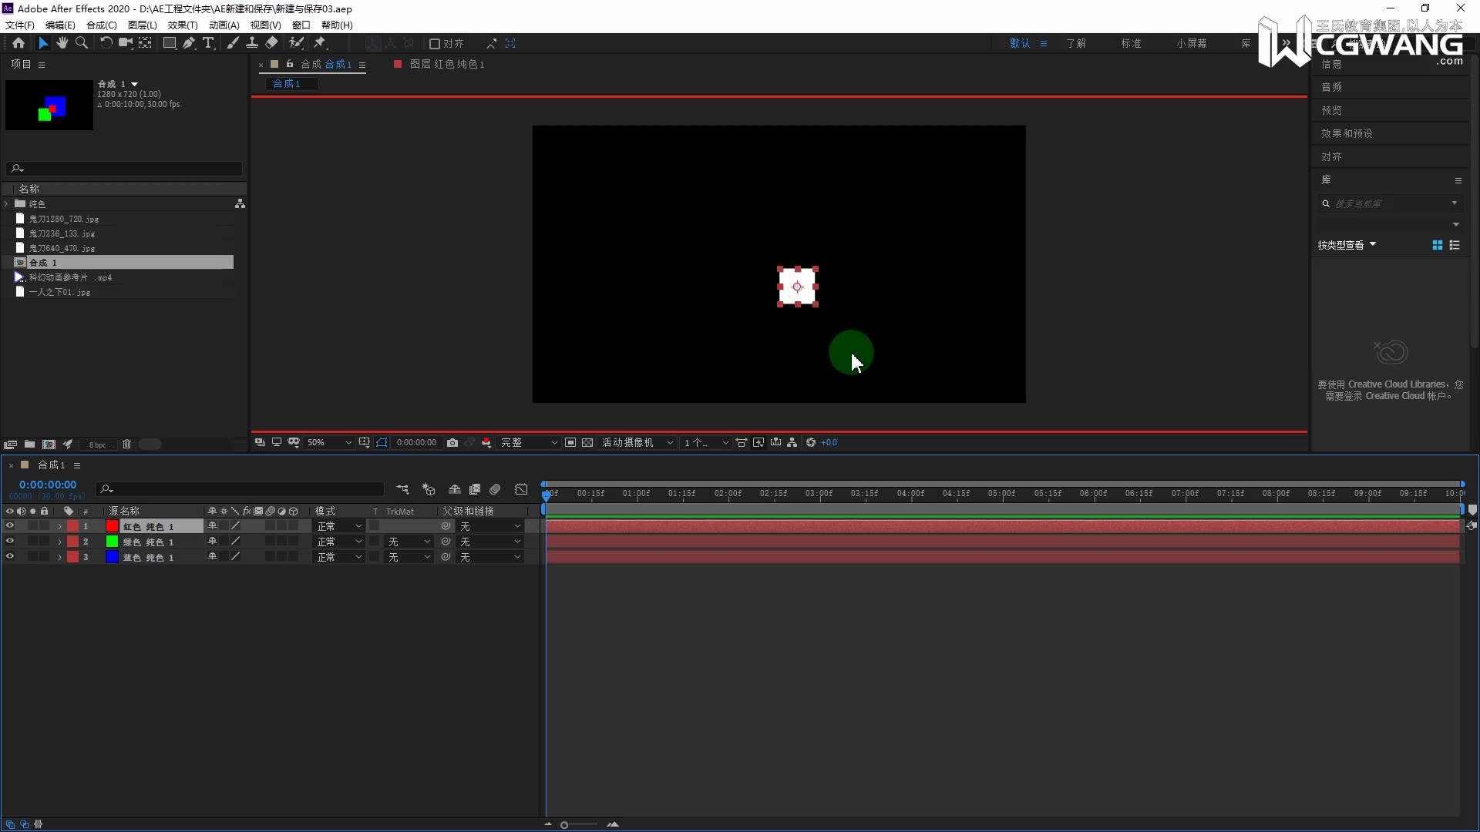Open the 按类型查看 library view dropdown

pos(1347,245)
